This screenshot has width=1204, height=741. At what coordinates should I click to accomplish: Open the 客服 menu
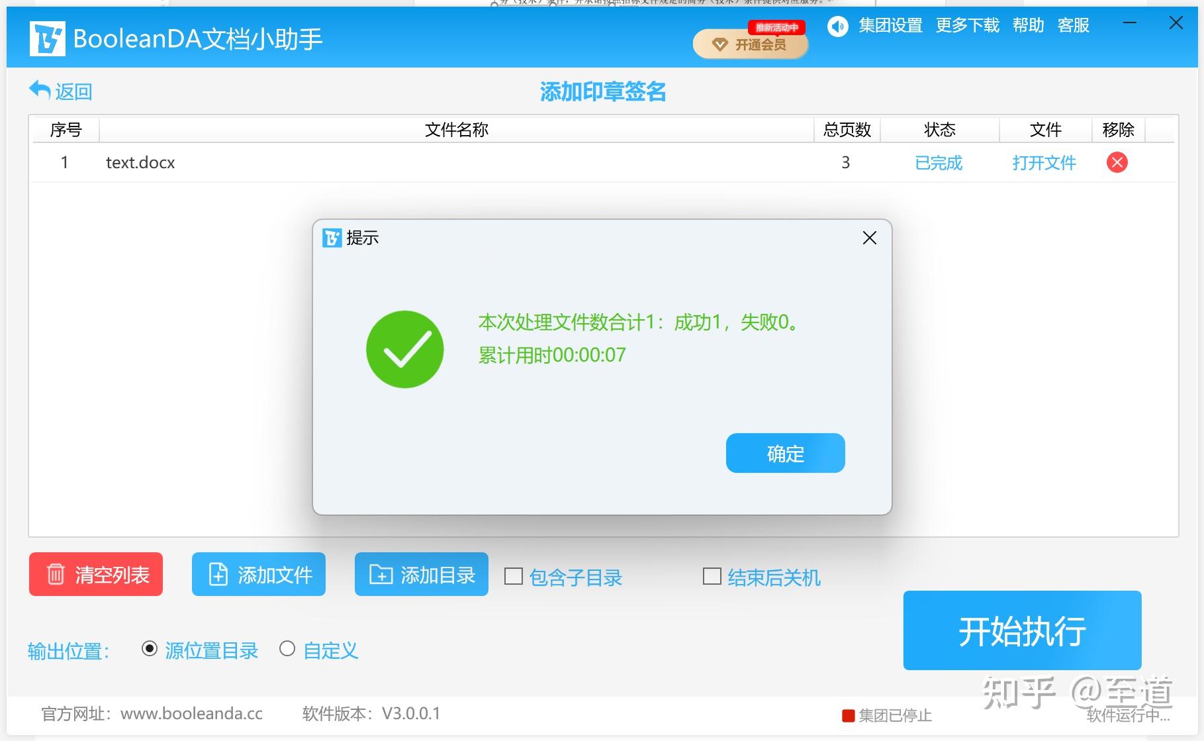pyautogui.click(x=1073, y=26)
